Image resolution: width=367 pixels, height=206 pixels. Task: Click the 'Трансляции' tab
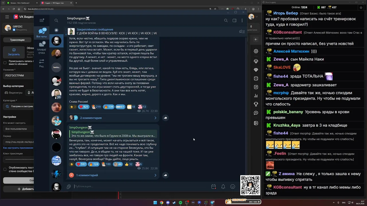point(17,40)
